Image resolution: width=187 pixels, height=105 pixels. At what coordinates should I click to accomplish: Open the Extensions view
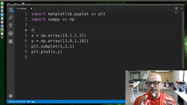[11, 41]
